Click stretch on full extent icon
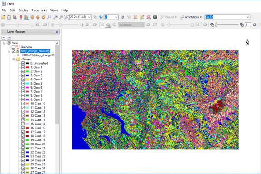The width and height of the screenshot is (261, 174). tap(108, 25)
